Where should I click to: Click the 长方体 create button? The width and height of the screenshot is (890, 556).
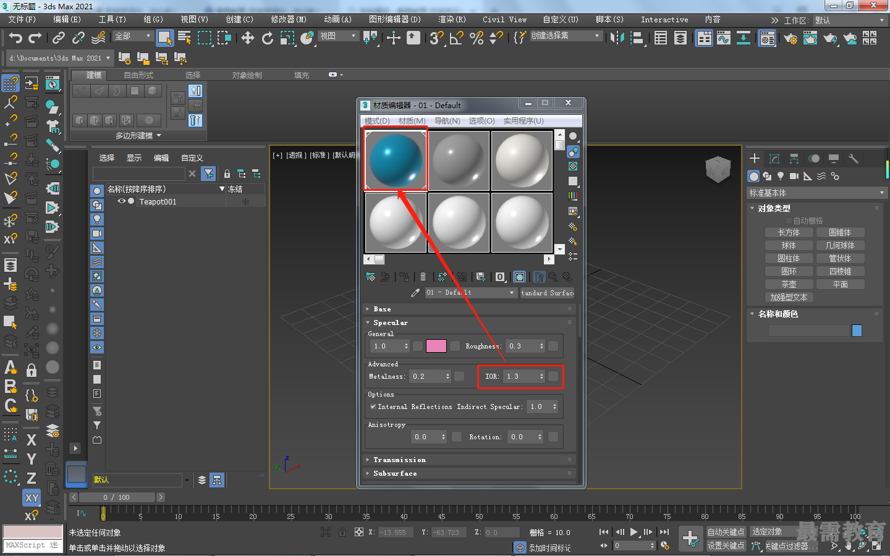point(789,232)
